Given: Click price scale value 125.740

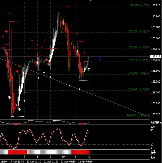Looking at the screenshot, I should click(x=156, y=103).
